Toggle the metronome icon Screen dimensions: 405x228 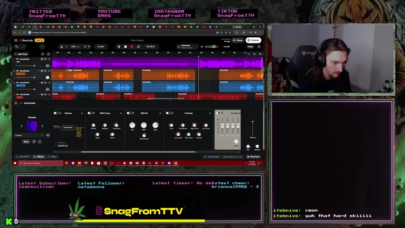[62, 47]
